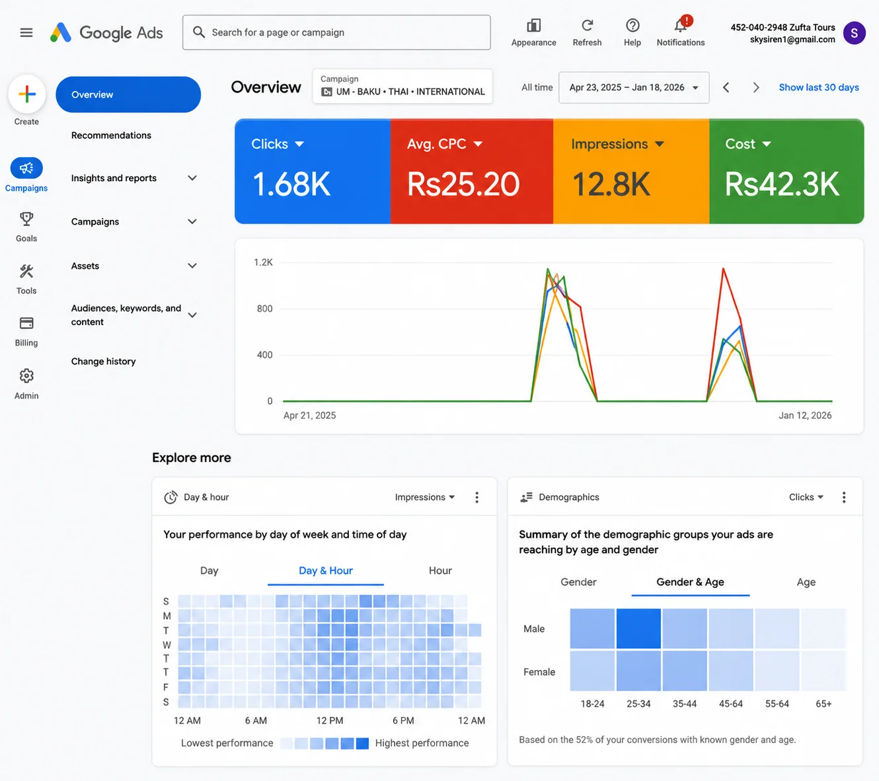The width and height of the screenshot is (879, 781).
Task: Change the Clicks metric dropdown
Action: point(277,144)
